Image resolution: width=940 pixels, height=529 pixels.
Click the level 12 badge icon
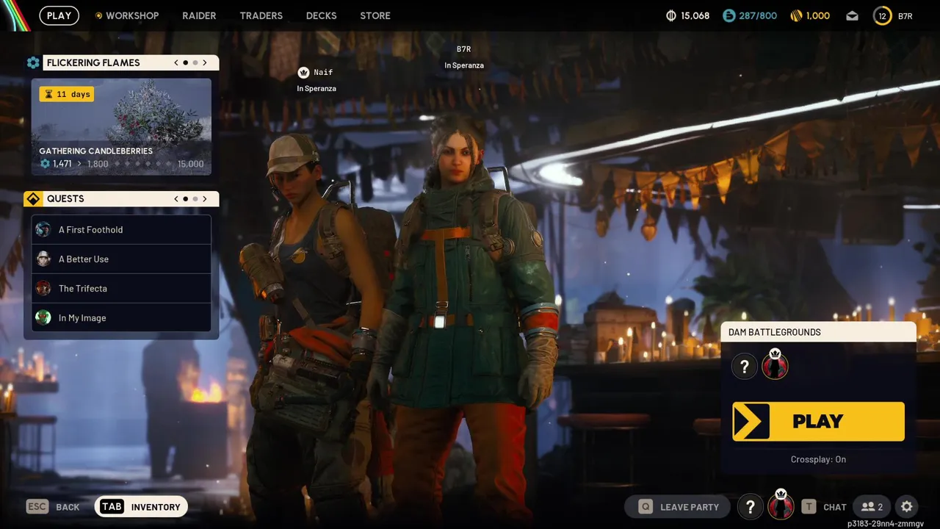pos(882,15)
